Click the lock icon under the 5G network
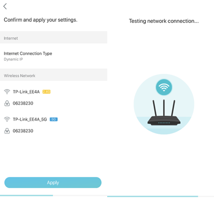The height and width of the screenshot is (198, 214). [7, 131]
